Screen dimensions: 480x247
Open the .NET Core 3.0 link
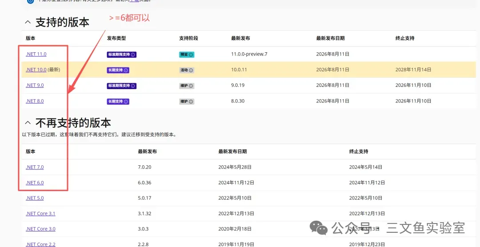click(x=40, y=229)
